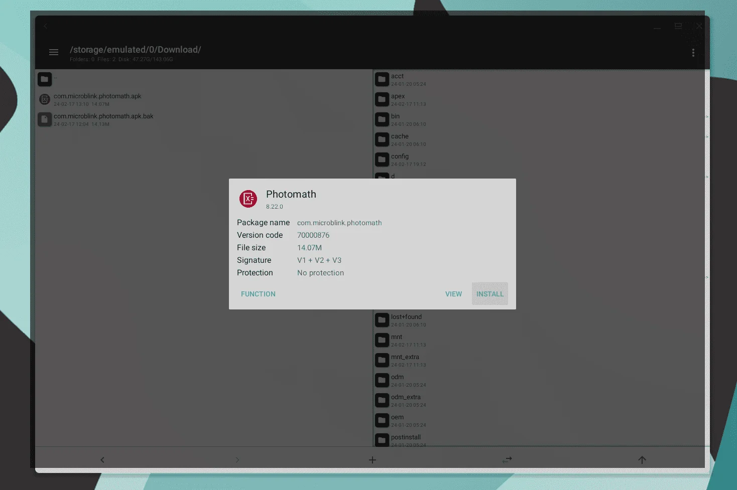The image size is (737, 490).
Task: Click the FUNCTION button
Action: (258, 294)
